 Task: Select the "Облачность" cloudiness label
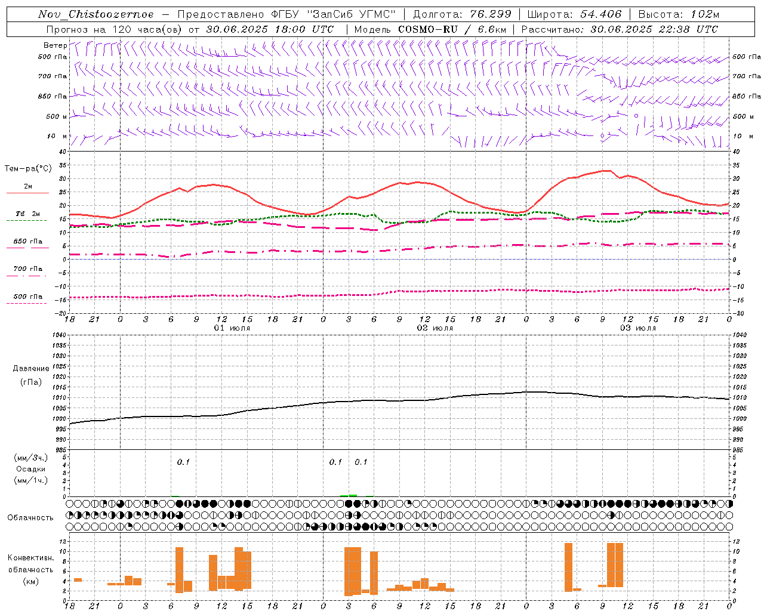pyautogui.click(x=30, y=517)
